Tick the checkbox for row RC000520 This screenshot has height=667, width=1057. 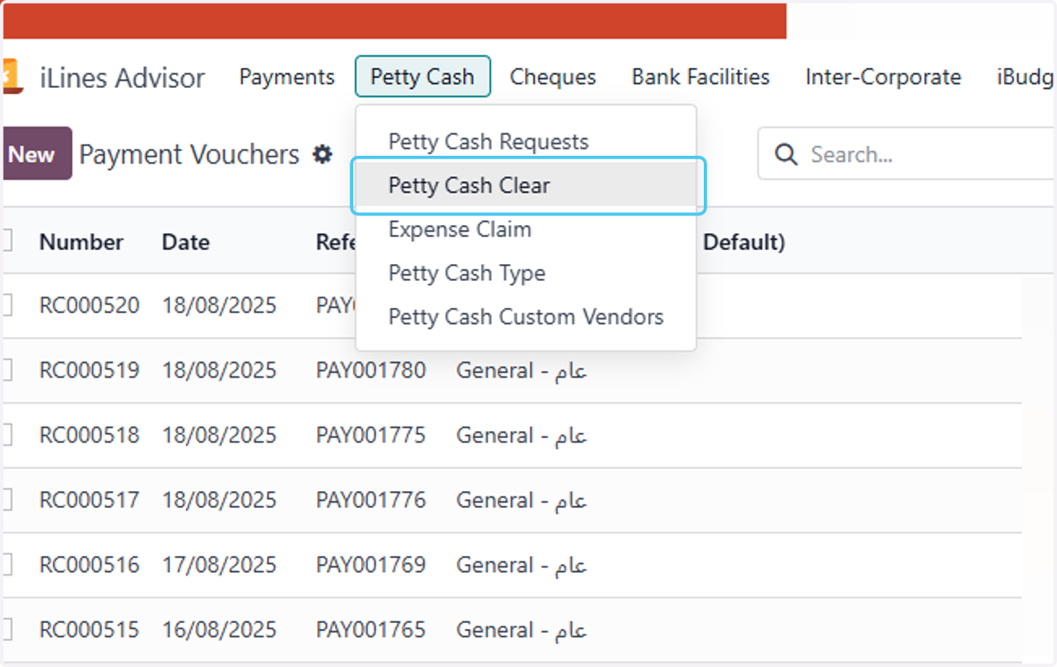(7, 305)
